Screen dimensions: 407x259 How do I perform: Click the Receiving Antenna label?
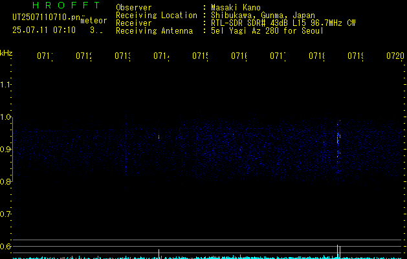tap(154, 31)
